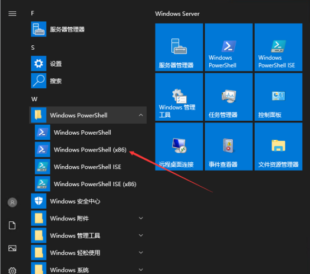
Task: Click the hamburger menu button
Action: (12, 13)
